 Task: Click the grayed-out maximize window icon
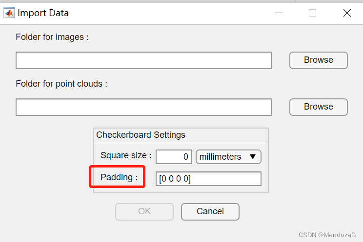[x=312, y=13]
